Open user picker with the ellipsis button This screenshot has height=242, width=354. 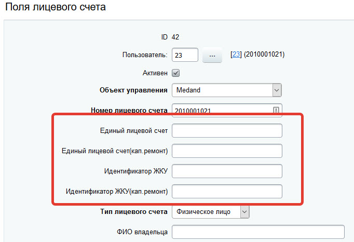(x=212, y=55)
